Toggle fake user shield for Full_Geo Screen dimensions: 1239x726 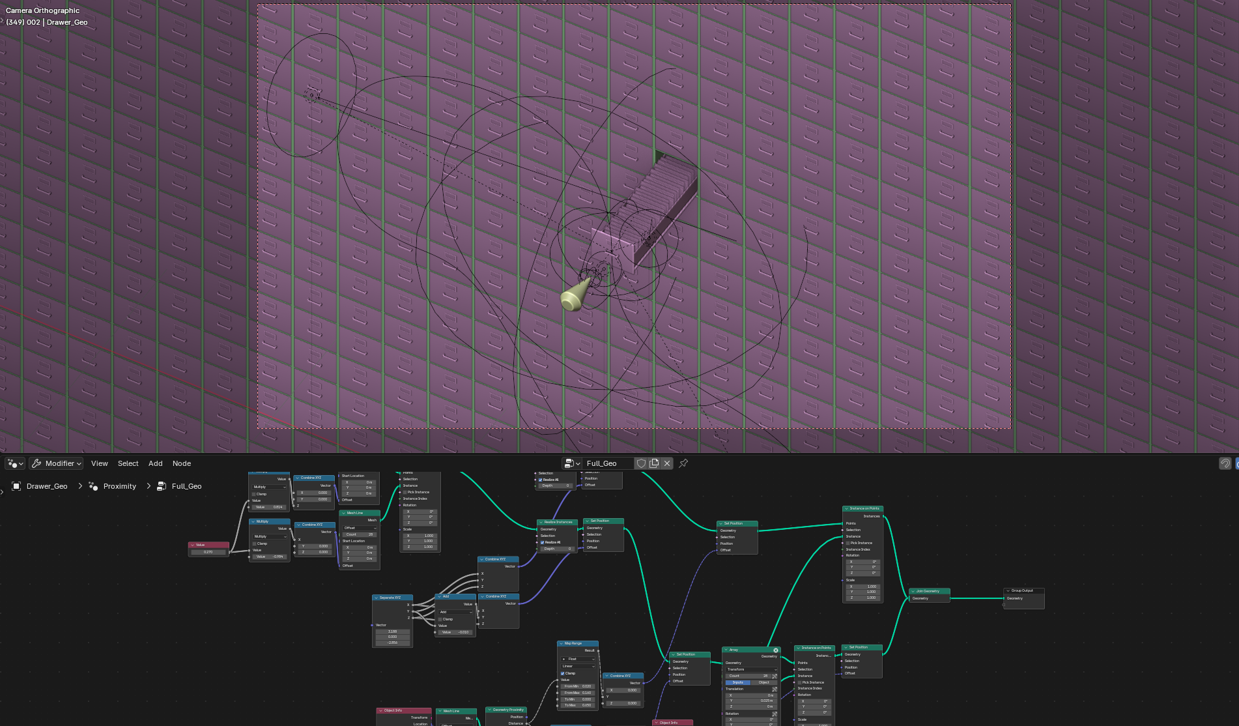[641, 463]
